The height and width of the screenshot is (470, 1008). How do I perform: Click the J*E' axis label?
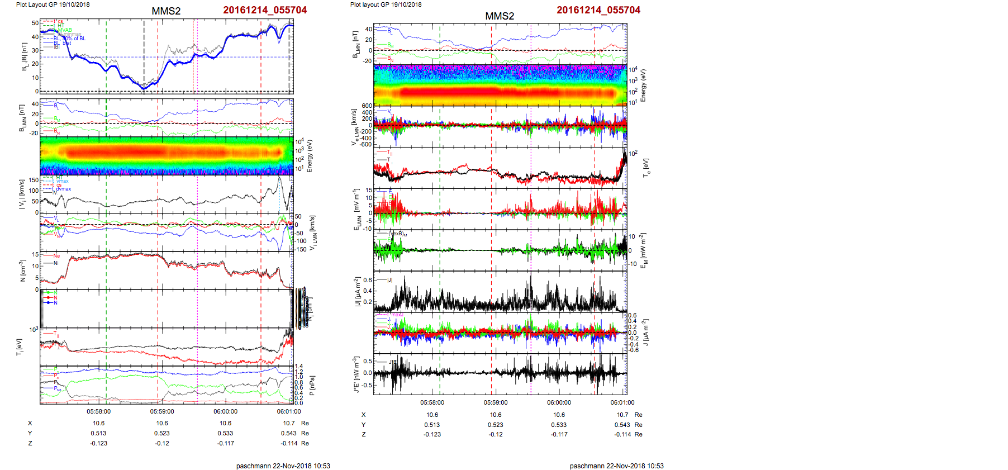[x=355, y=374]
